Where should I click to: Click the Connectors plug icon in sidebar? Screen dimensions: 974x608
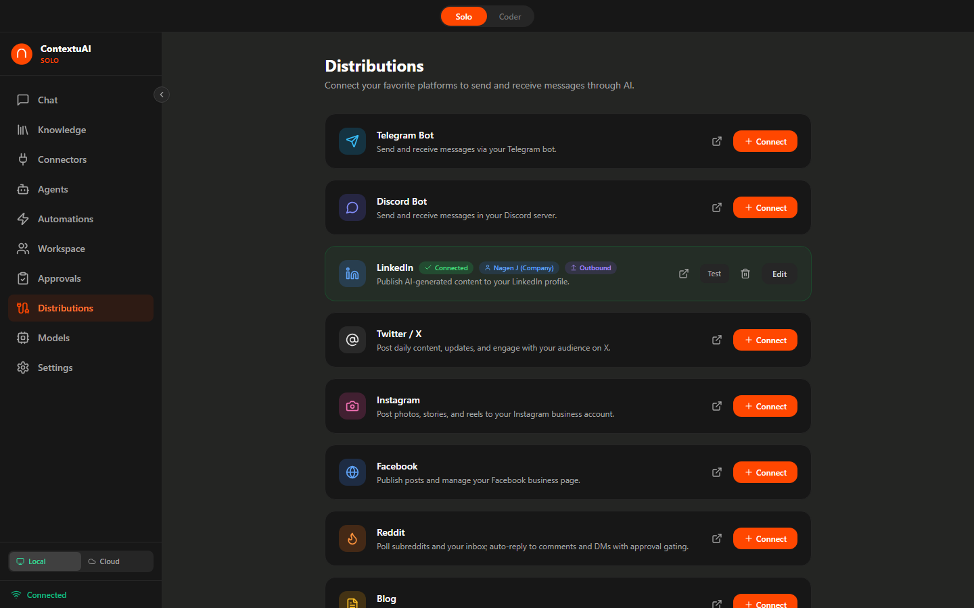click(23, 159)
